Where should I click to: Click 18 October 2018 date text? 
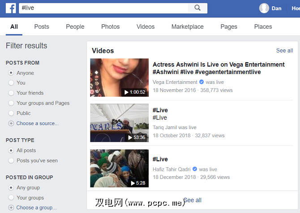click(x=171, y=135)
